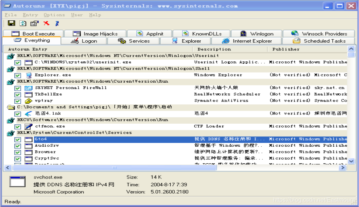
Task: Click the vertical scrollbar up arrow
Action: coord(351,49)
